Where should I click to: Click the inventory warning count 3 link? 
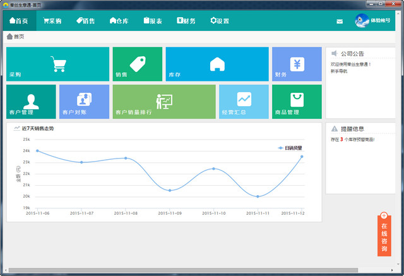pyautogui.click(x=342, y=140)
